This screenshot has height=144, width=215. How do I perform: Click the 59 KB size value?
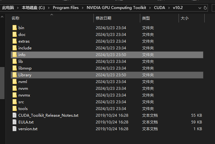tap(197, 122)
